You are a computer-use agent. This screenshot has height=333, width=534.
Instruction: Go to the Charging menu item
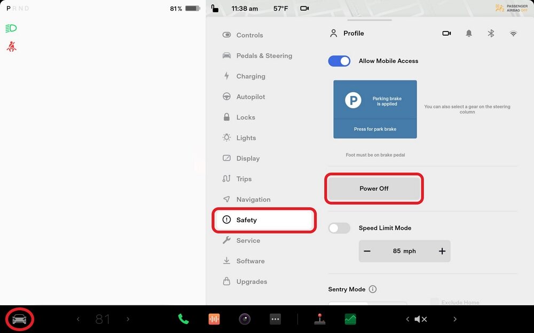(x=250, y=76)
